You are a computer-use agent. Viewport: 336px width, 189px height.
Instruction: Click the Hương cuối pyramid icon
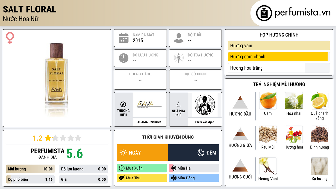pyautogui.click(x=240, y=165)
